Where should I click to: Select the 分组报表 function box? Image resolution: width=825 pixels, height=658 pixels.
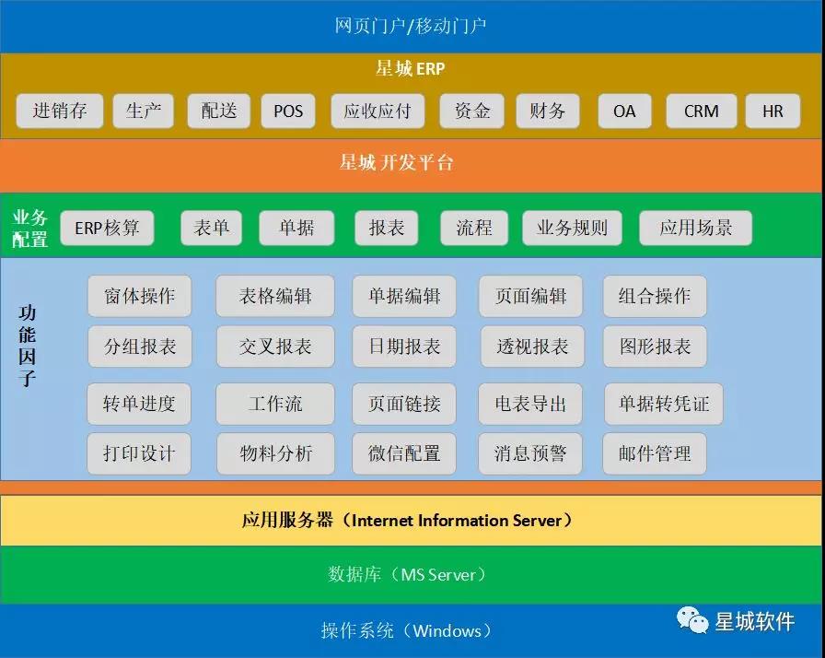(140, 347)
